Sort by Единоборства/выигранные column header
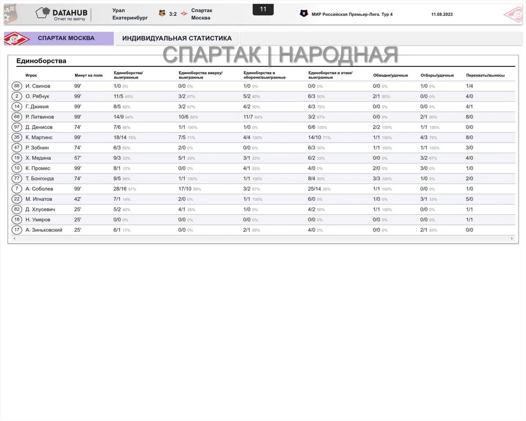 128,75
